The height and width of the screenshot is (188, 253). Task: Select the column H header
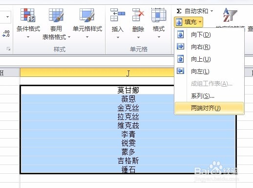(9, 72)
